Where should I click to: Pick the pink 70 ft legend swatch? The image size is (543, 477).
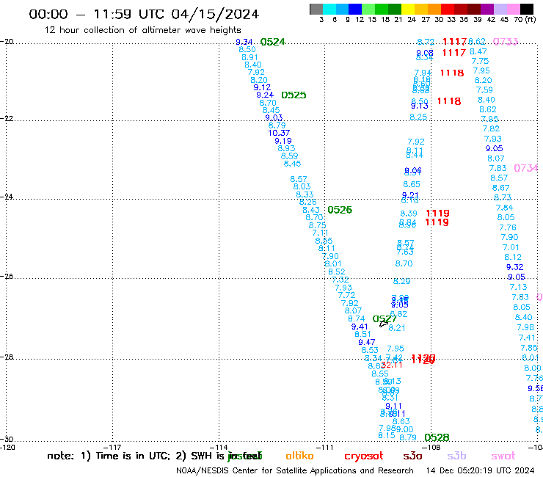[x=513, y=9]
